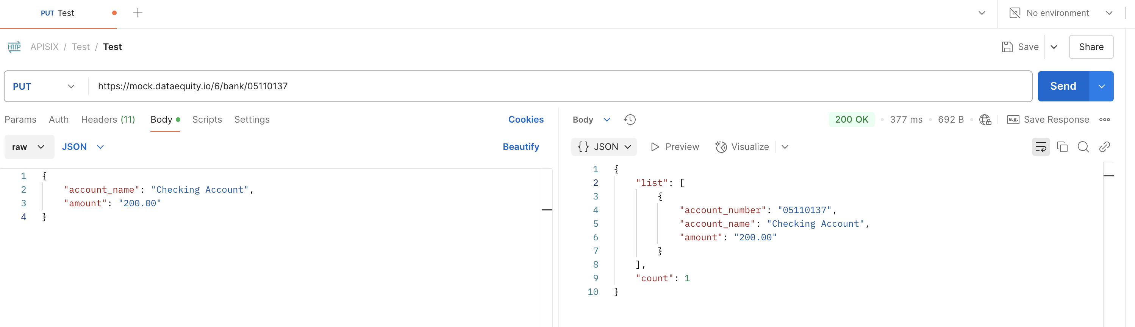Open a new request tab with plus icon
Image resolution: width=1135 pixels, height=327 pixels.
click(x=138, y=13)
